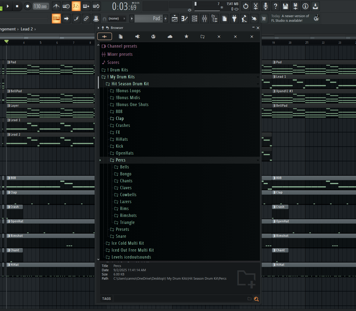Open the piano roll icon

pos(185,19)
